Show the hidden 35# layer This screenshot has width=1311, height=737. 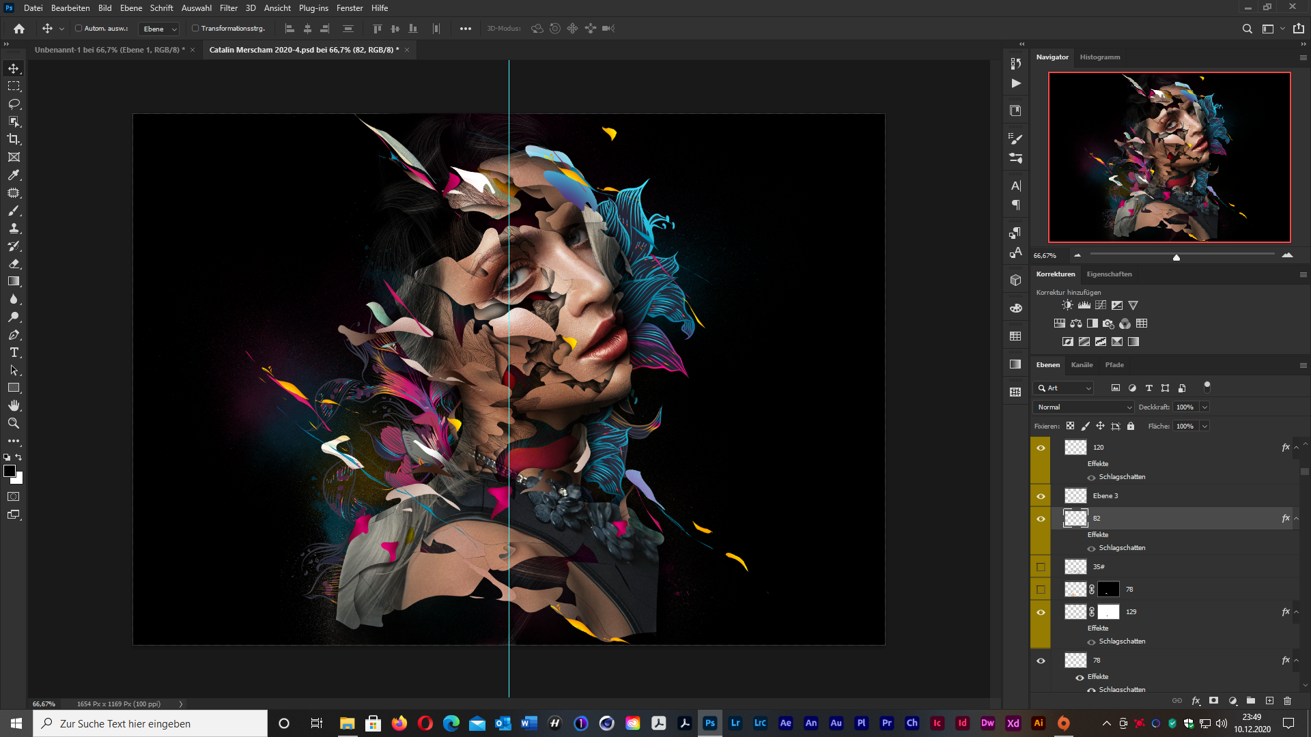(x=1041, y=567)
